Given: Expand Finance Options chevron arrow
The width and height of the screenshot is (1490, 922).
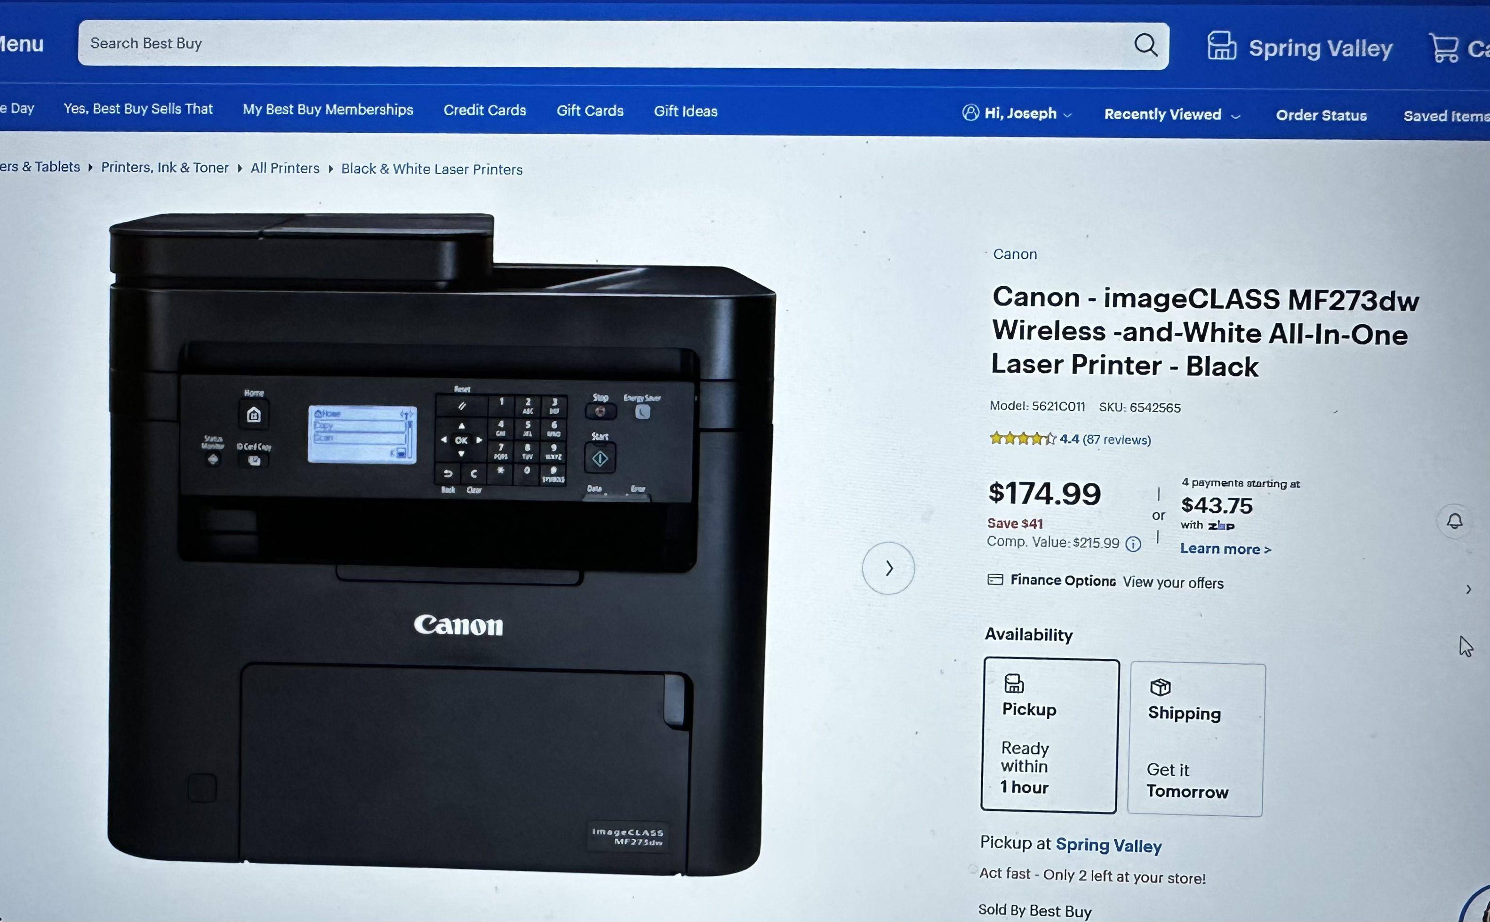Looking at the screenshot, I should point(1468,589).
